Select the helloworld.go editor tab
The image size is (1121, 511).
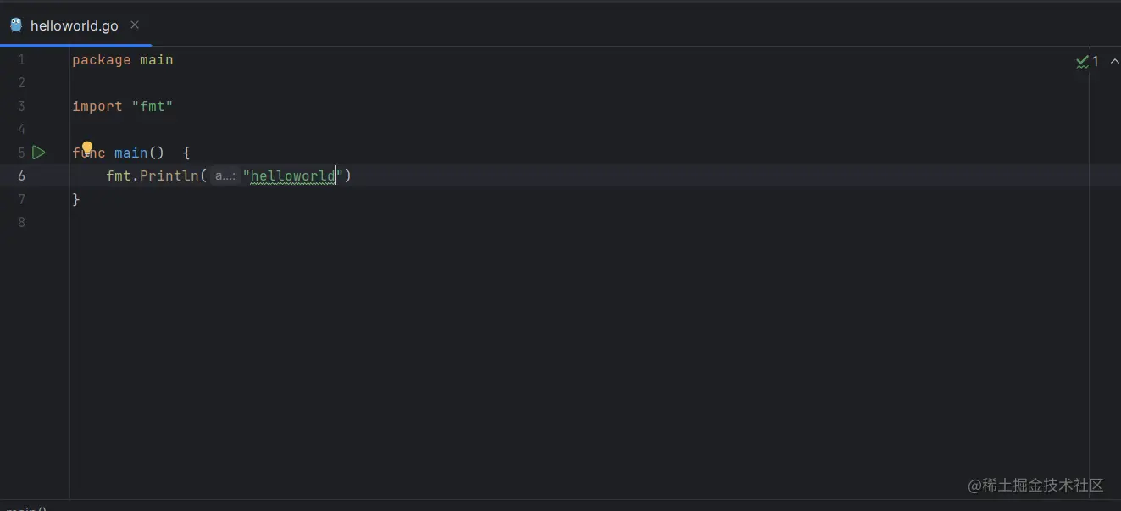point(74,25)
